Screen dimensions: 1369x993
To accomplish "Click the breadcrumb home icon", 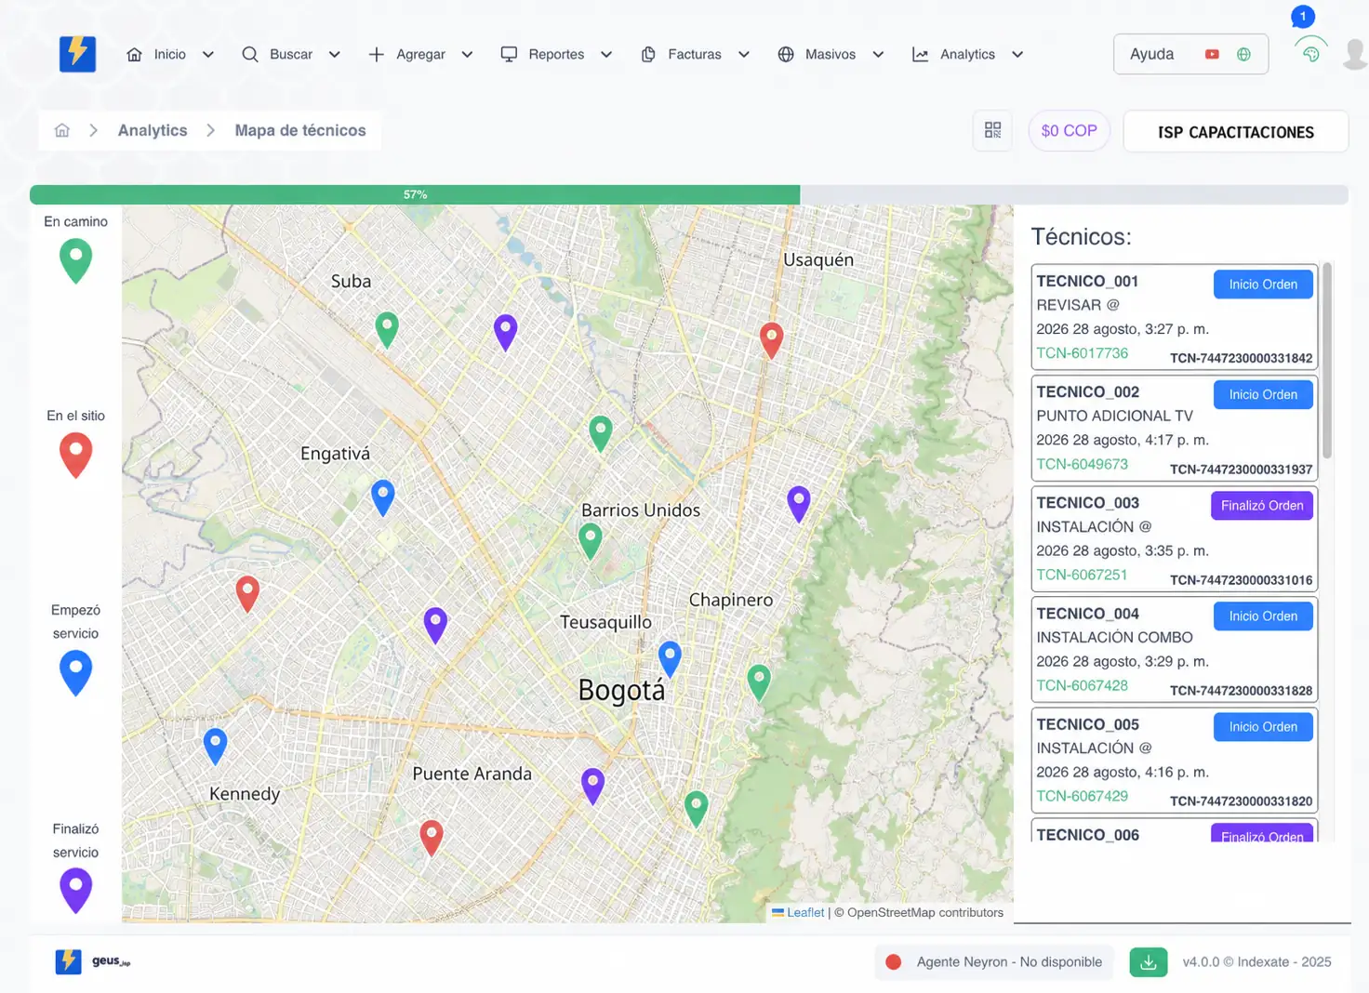I will (x=62, y=130).
